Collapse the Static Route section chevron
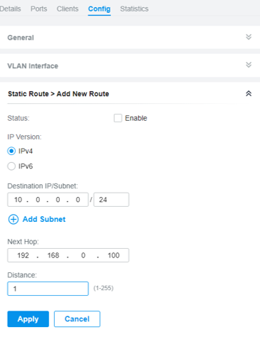This screenshot has width=260, height=337. 249,94
